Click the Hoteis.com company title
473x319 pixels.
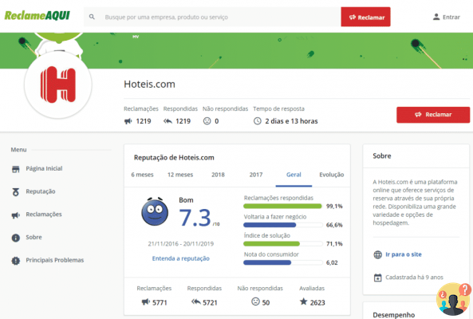[149, 84]
